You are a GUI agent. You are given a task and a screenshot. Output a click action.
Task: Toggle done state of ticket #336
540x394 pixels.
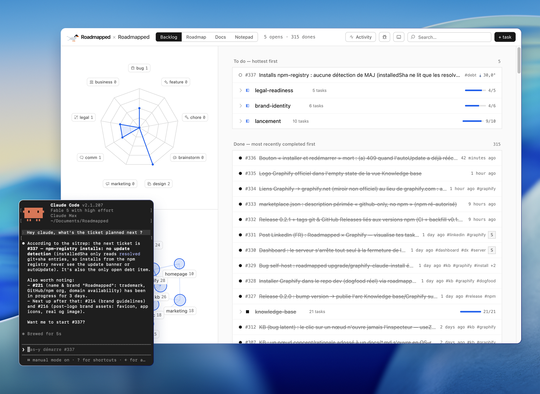(x=240, y=158)
